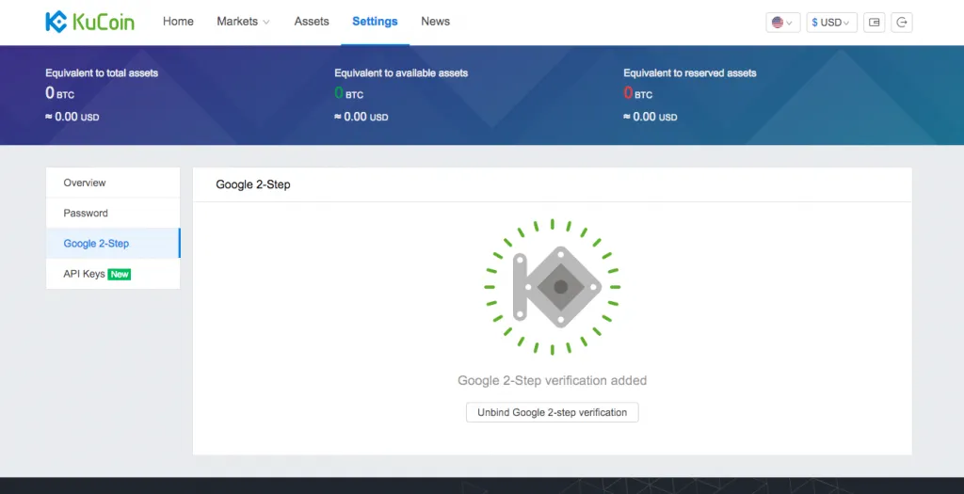Viewport: 964px width, 494px height.
Task: Click the red 0 BTC reserved value
Action: [637, 93]
